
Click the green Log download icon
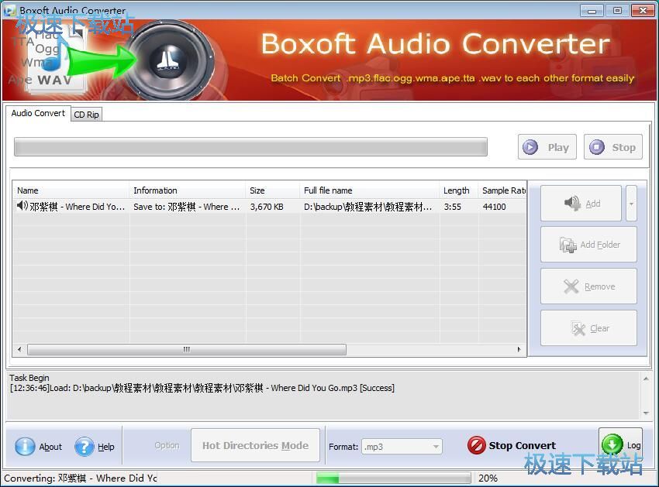point(612,444)
